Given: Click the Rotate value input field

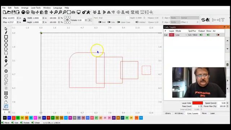Looking at the screenshot, I should (x=81, y=20).
